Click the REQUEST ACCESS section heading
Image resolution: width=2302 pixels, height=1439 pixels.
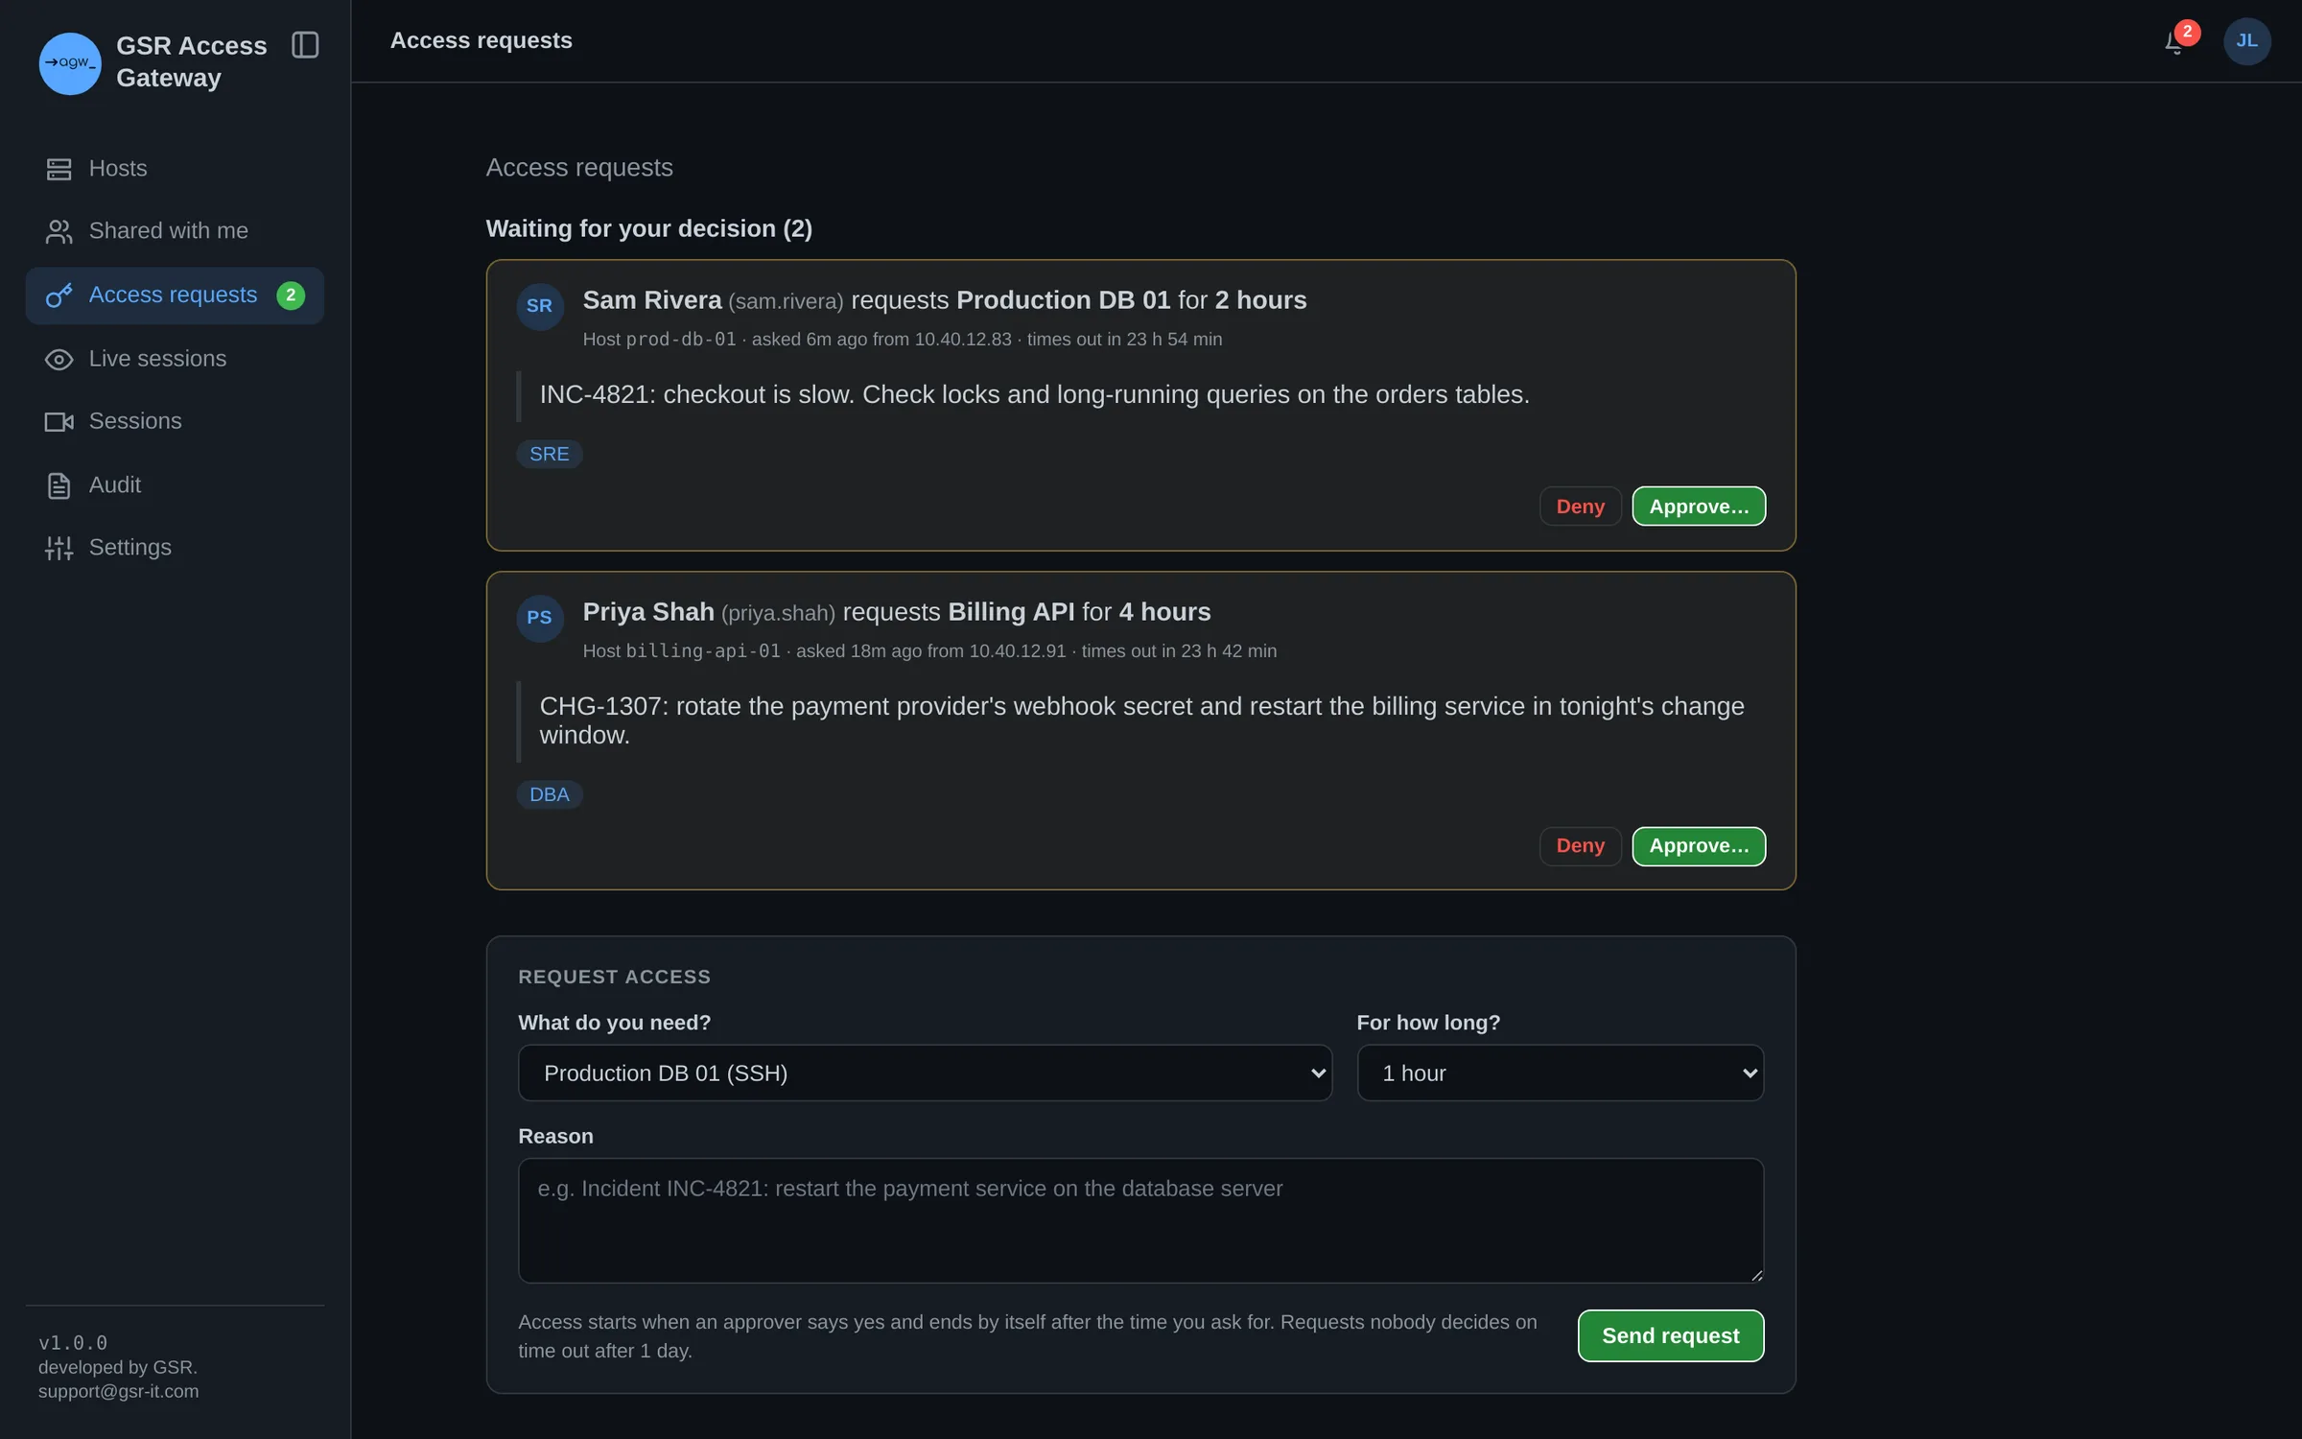pos(614,977)
